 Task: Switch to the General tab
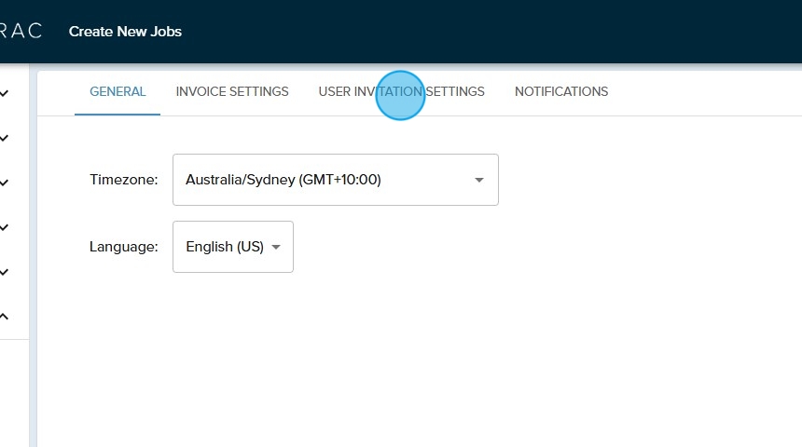tap(118, 91)
